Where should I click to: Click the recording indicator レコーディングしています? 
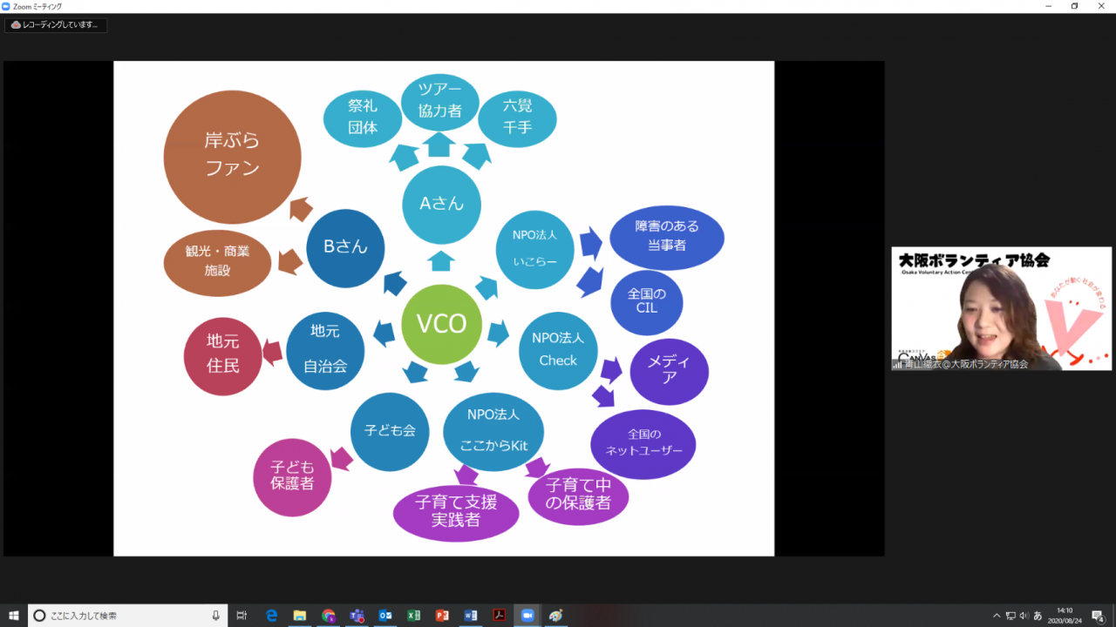(56, 25)
